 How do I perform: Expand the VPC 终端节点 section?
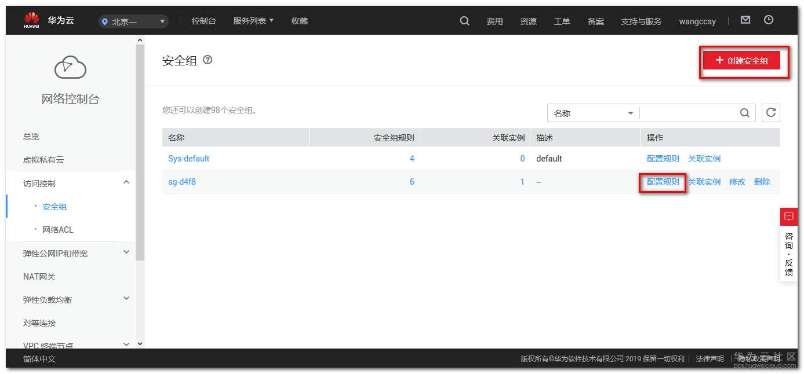pyautogui.click(x=126, y=344)
